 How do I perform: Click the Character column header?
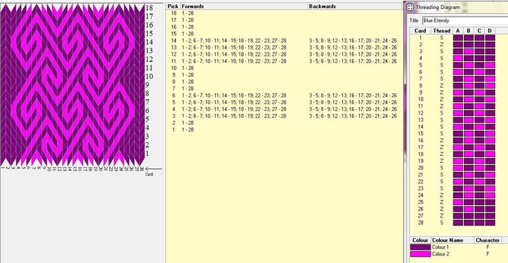pos(487,240)
